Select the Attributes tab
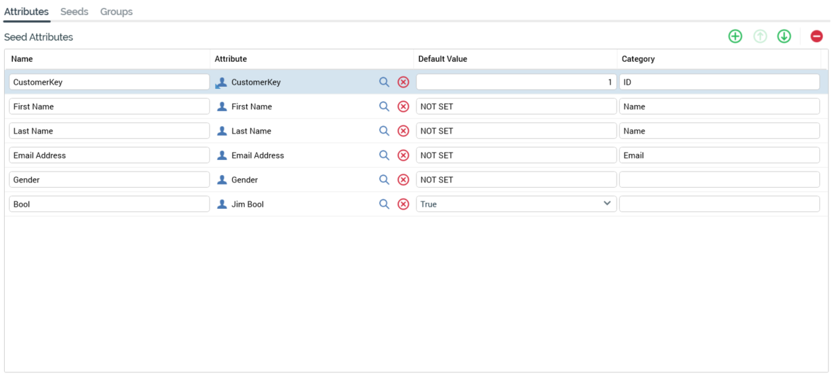This screenshot has width=831, height=375. 26,12
